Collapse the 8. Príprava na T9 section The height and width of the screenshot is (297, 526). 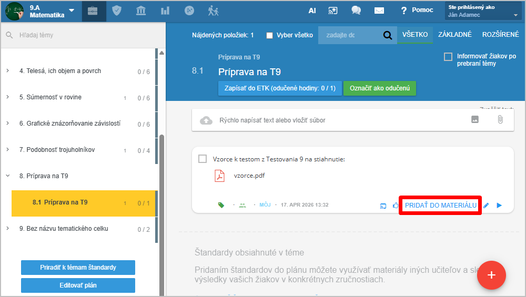click(x=8, y=176)
